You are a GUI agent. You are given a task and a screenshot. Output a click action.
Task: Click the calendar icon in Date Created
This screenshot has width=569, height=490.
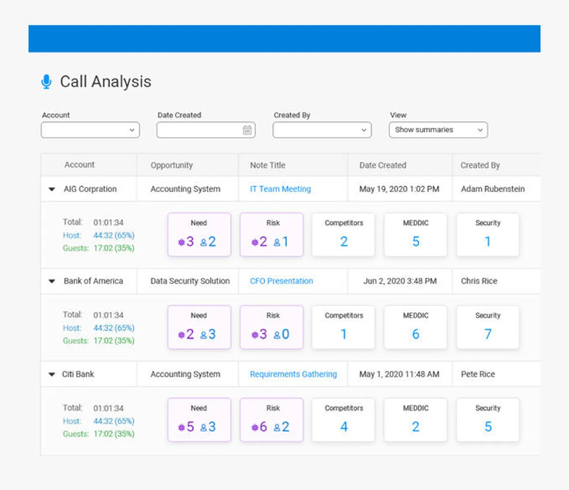(x=247, y=130)
